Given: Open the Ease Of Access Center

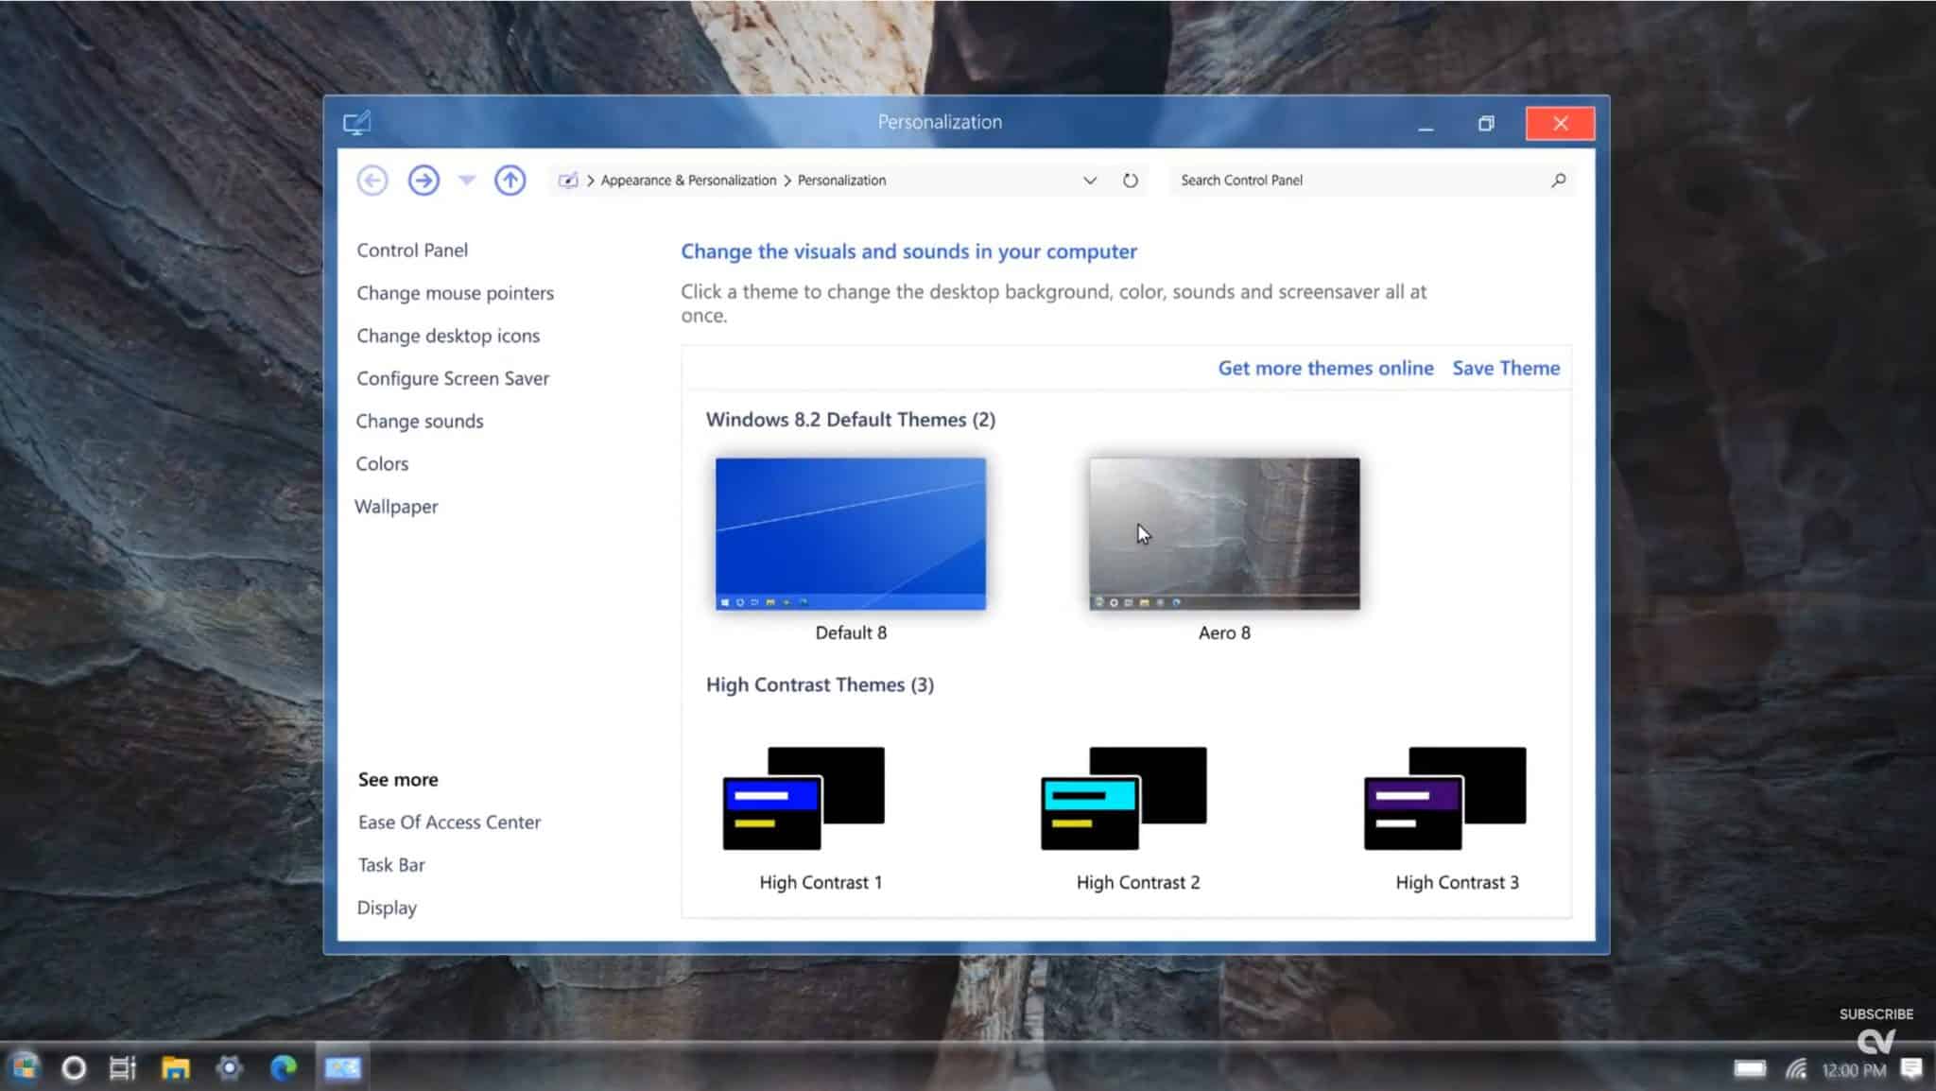Looking at the screenshot, I should click(449, 822).
